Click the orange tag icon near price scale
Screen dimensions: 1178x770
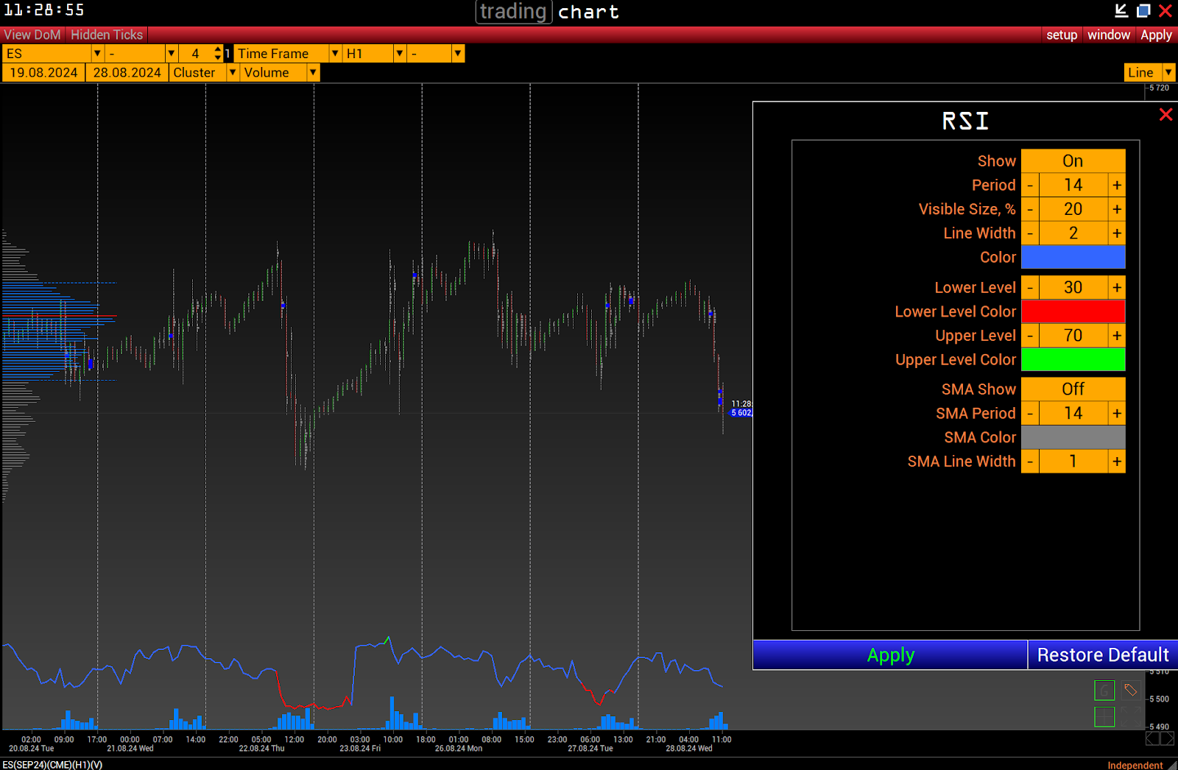pos(1129,690)
